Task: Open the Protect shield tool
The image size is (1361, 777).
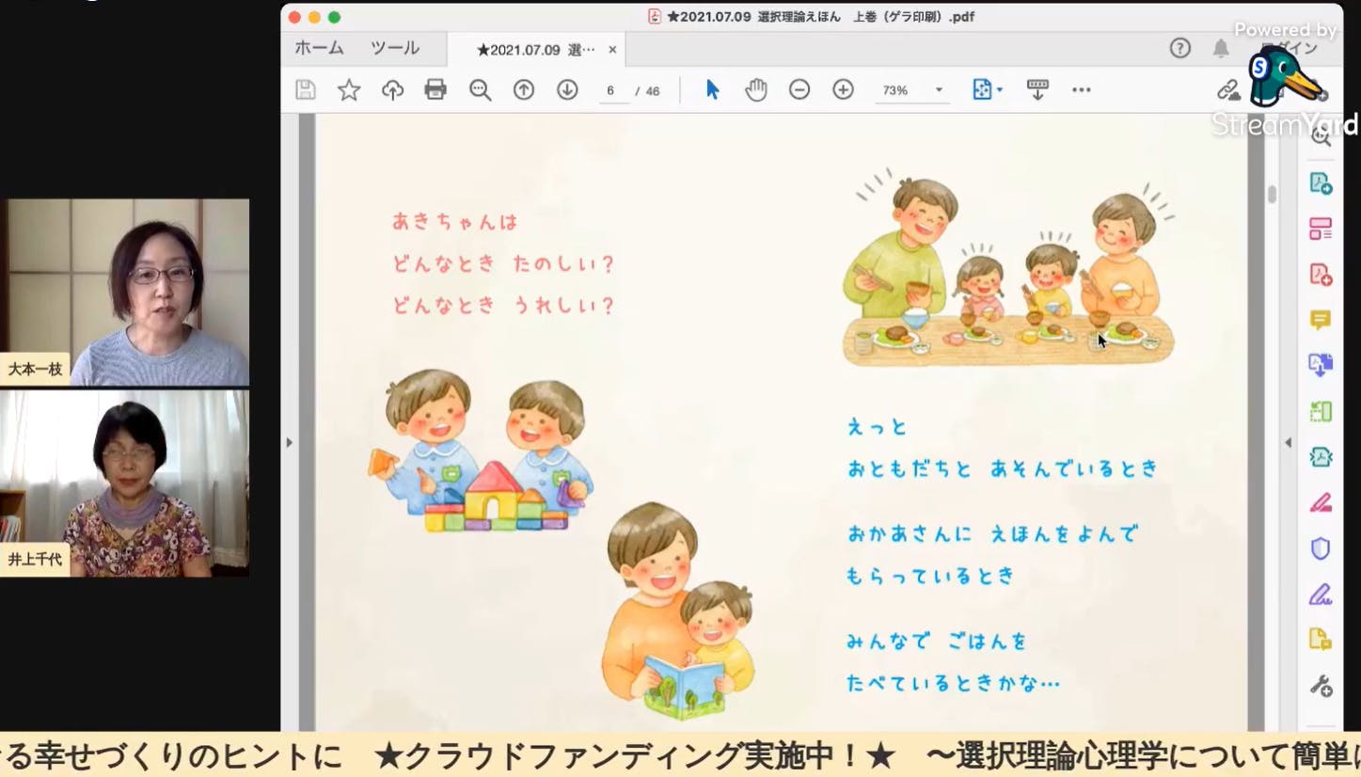Action: pos(1321,548)
